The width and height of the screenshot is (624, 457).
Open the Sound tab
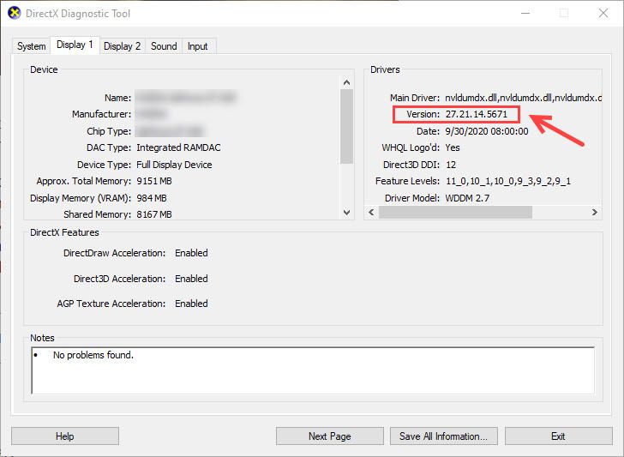tap(164, 46)
